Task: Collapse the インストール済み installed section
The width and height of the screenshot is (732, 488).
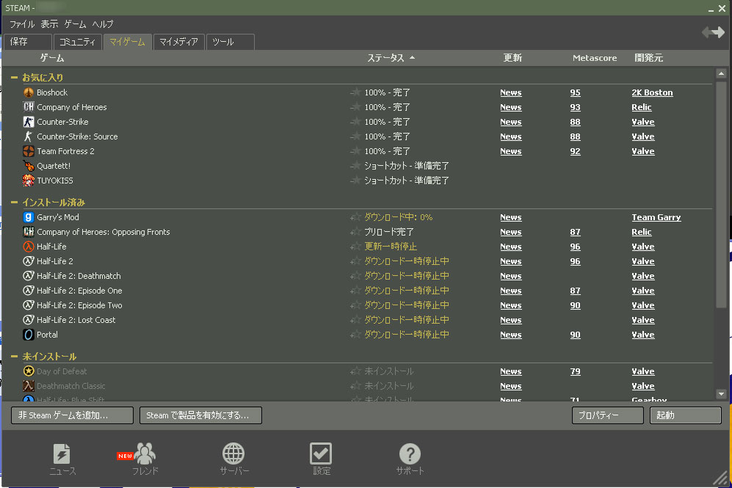Action: (15, 202)
